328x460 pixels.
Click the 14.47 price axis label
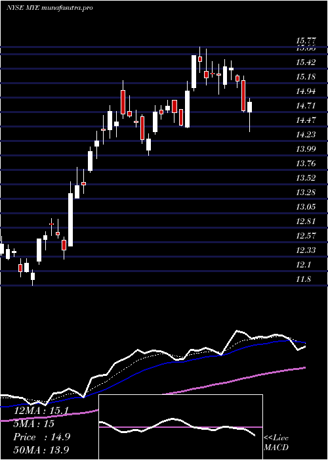pos(306,120)
